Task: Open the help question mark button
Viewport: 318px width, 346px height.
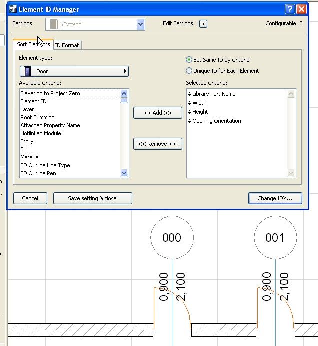Action: click(x=290, y=9)
